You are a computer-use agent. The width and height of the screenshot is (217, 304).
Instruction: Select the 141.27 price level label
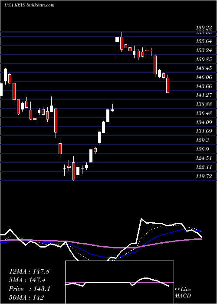point(204,96)
